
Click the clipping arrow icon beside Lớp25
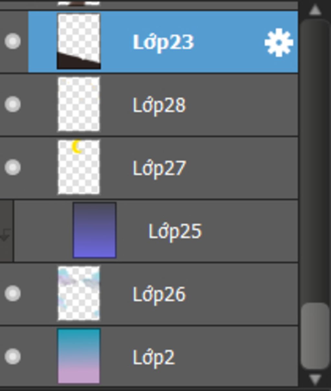(5, 234)
